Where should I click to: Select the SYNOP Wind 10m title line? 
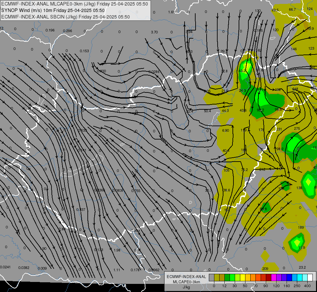pos(53,10)
